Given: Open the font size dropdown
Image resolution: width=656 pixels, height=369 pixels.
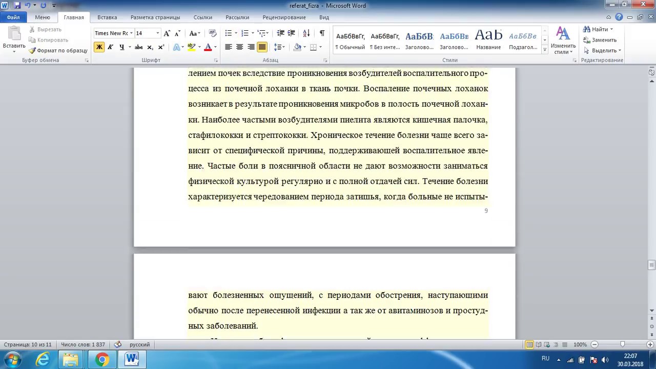Looking at the screenshot, I should [x=157, y=33].
